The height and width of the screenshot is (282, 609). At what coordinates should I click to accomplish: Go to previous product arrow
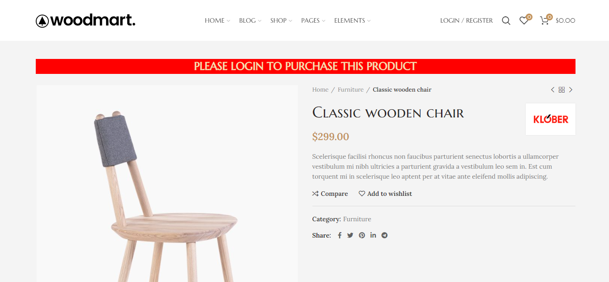coord(552,90)
